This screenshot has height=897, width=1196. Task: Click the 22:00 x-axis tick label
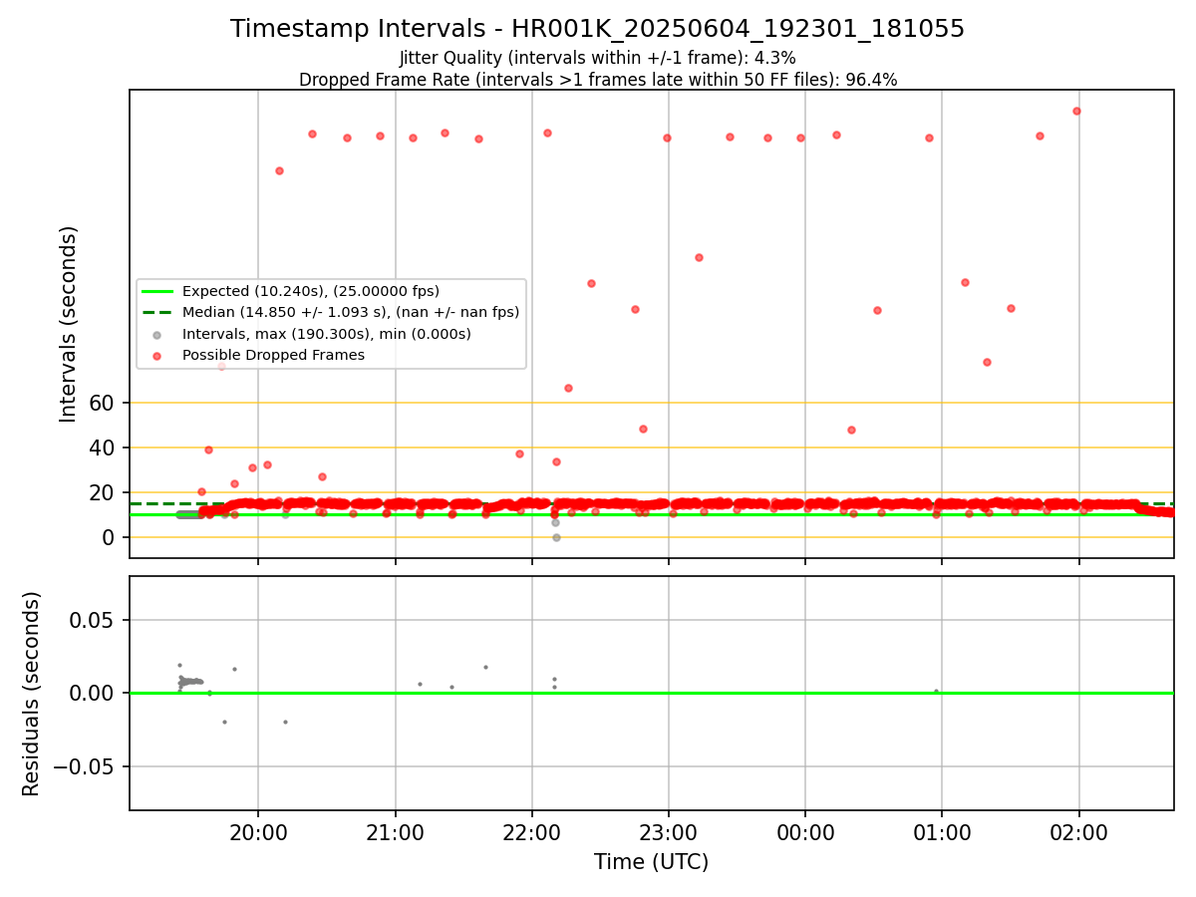531,831
